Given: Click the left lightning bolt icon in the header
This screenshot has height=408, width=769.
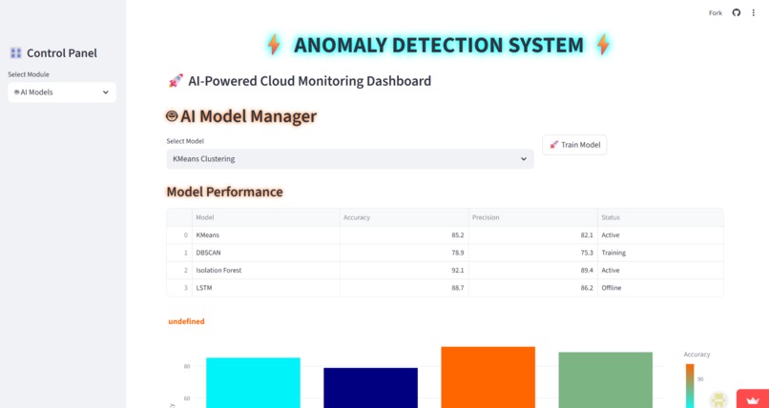Looking at the screenshot, I should [274, 45].
